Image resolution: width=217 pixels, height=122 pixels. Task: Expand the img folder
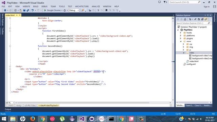click(184, 47)
